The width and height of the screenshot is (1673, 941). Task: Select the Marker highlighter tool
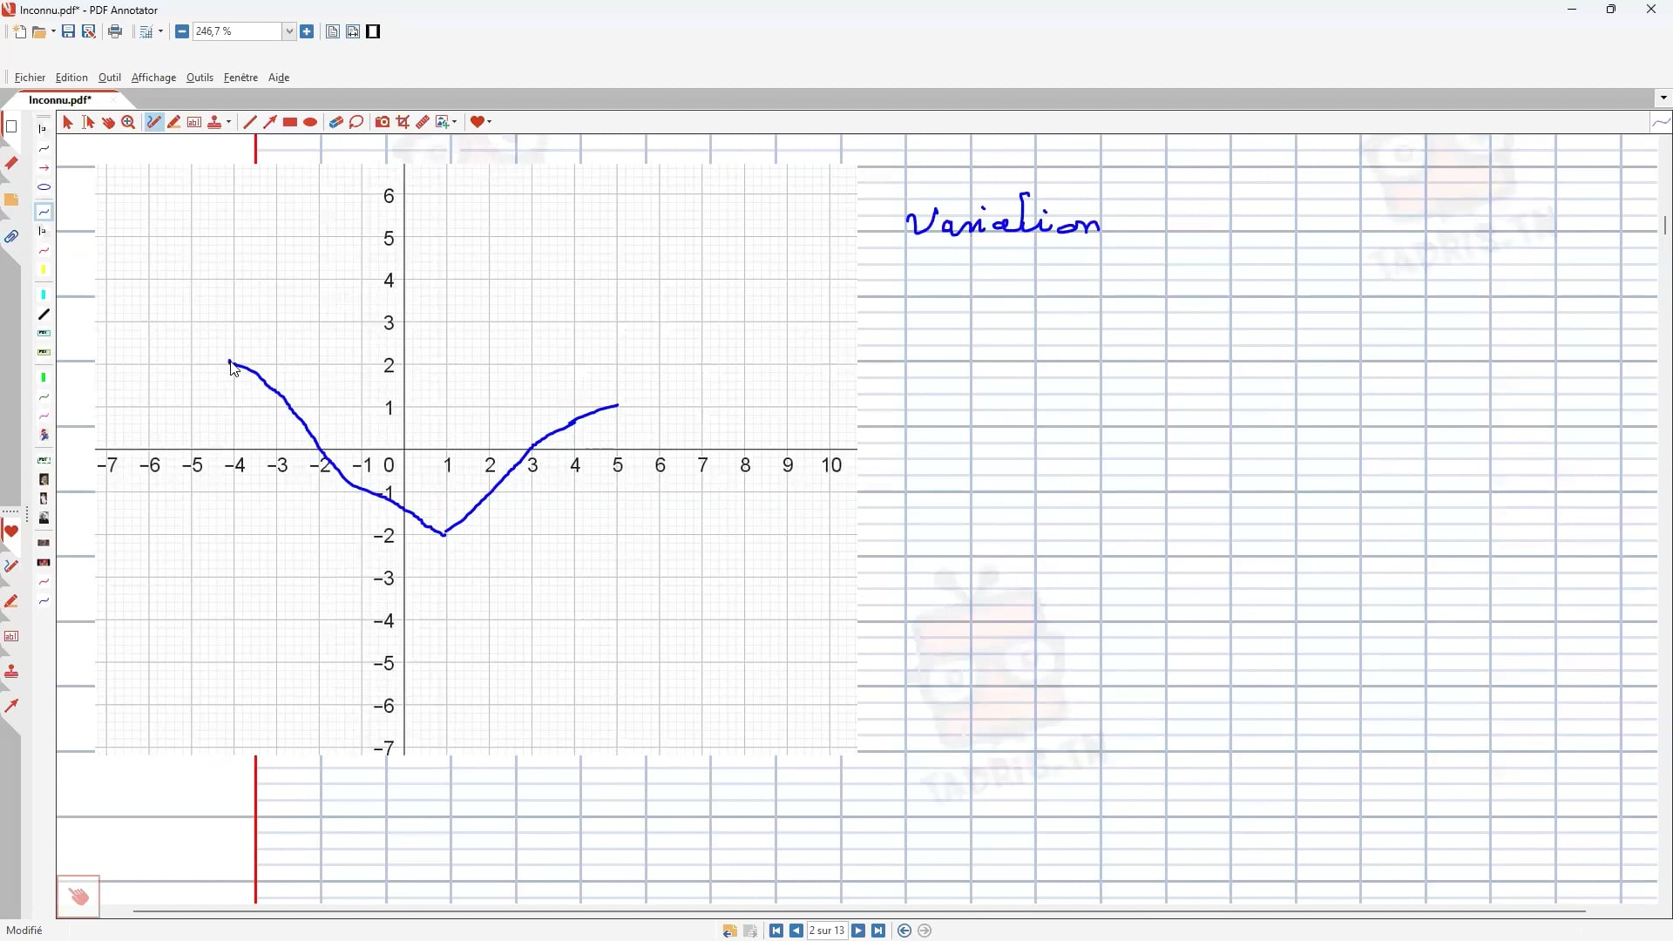coord(174,122)
